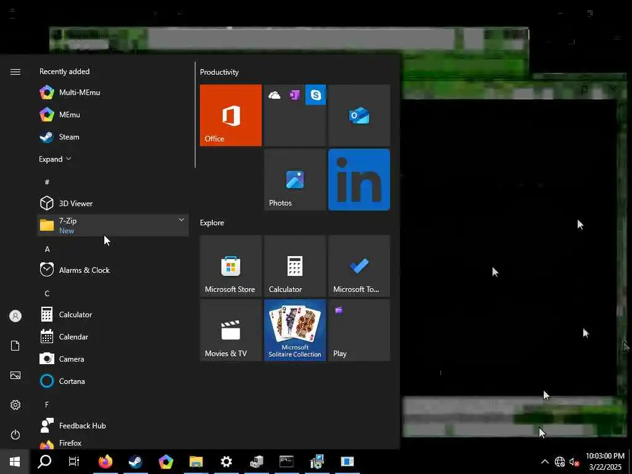Show hidden system tray icons
The height and width of the screenshot is (474, 632).
544,462
